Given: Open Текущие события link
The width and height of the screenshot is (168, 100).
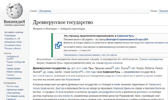Looking at the screenshot, I should 13,48.
